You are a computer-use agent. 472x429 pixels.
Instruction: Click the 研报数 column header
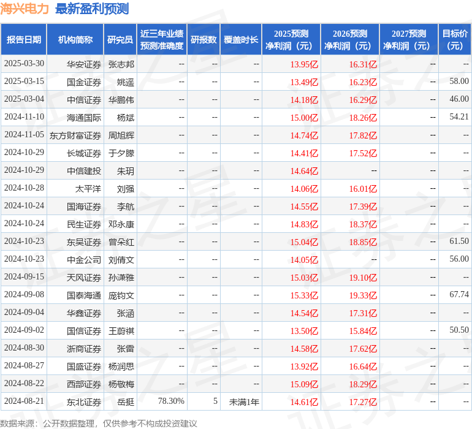pos(204,40)
